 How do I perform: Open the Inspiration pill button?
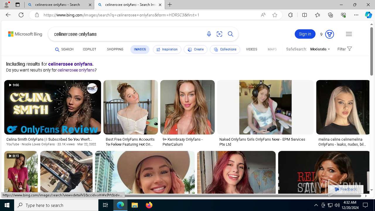tap(167, 50)
